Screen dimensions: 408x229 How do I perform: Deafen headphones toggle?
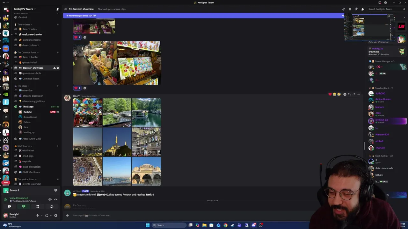(x=47, y=216)
